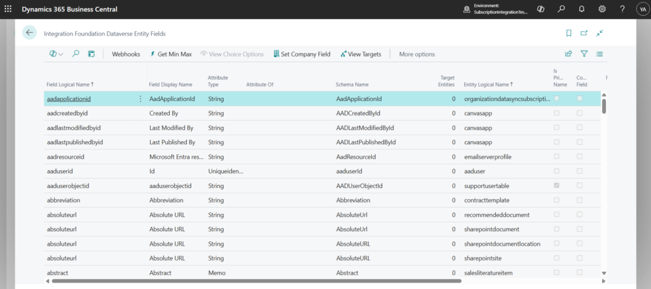Click the Set Company Field button
This screenshot has width=651, height=289.
click(301, 54)
